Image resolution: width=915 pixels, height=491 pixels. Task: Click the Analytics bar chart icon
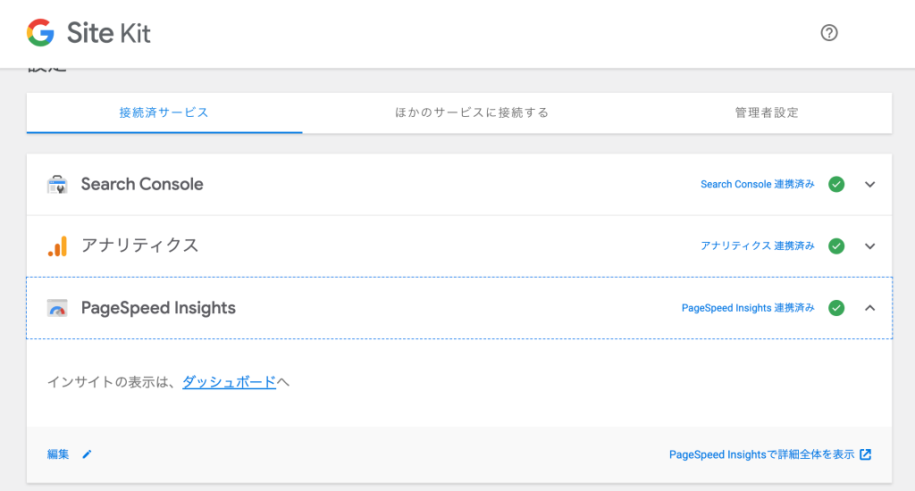coord(57,246)
